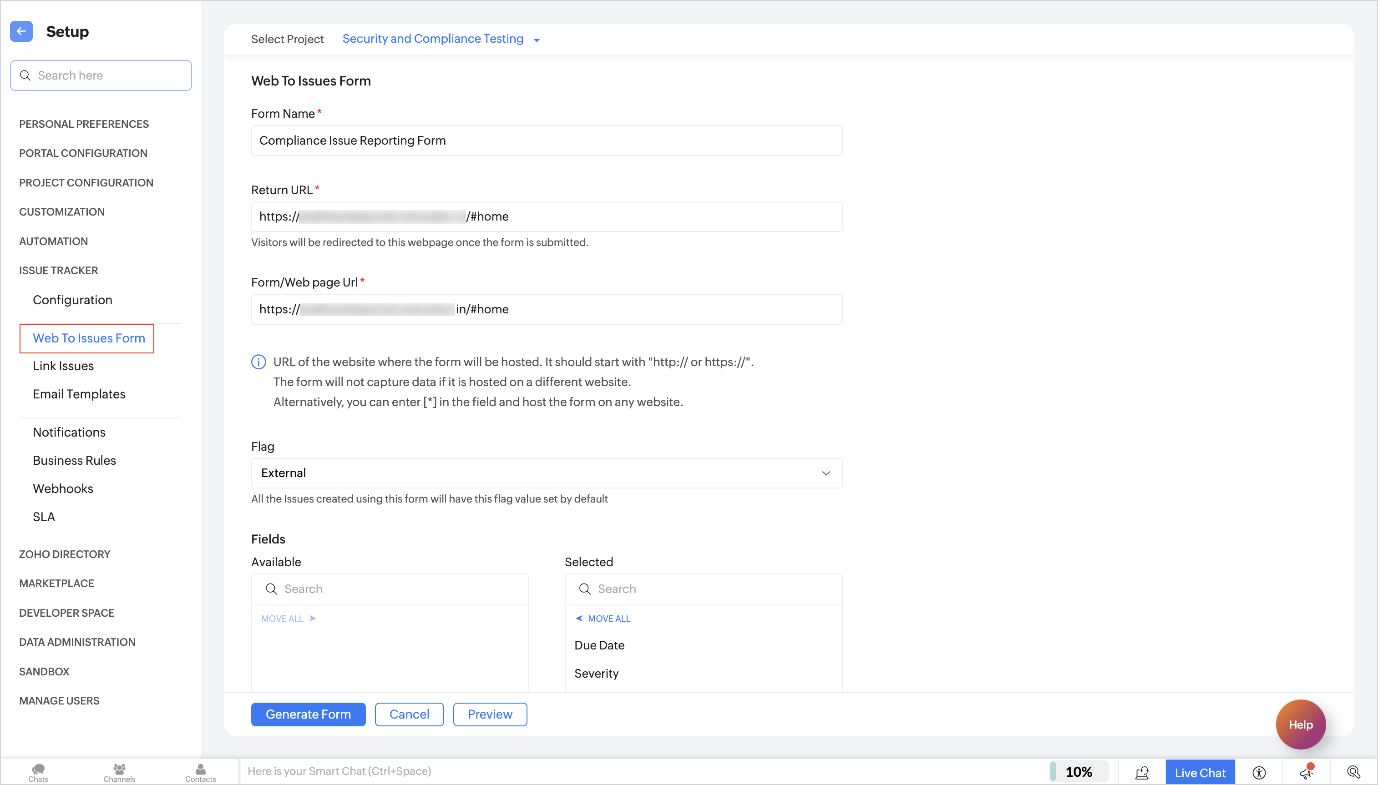The width and height of the screenshot is (1378, 785).
Task: Click the Preview button
Action: 490,715
